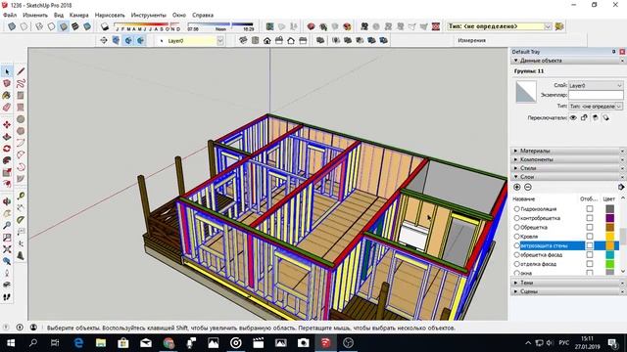
Task: Select the Tape Measure tool
Action: pyautogui.click(x=21, y=196)
